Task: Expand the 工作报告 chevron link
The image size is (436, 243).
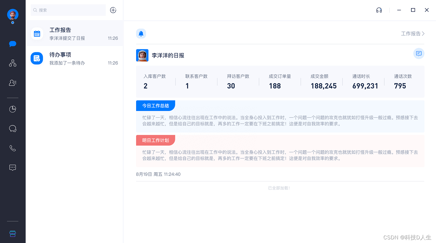Action: 413,33
